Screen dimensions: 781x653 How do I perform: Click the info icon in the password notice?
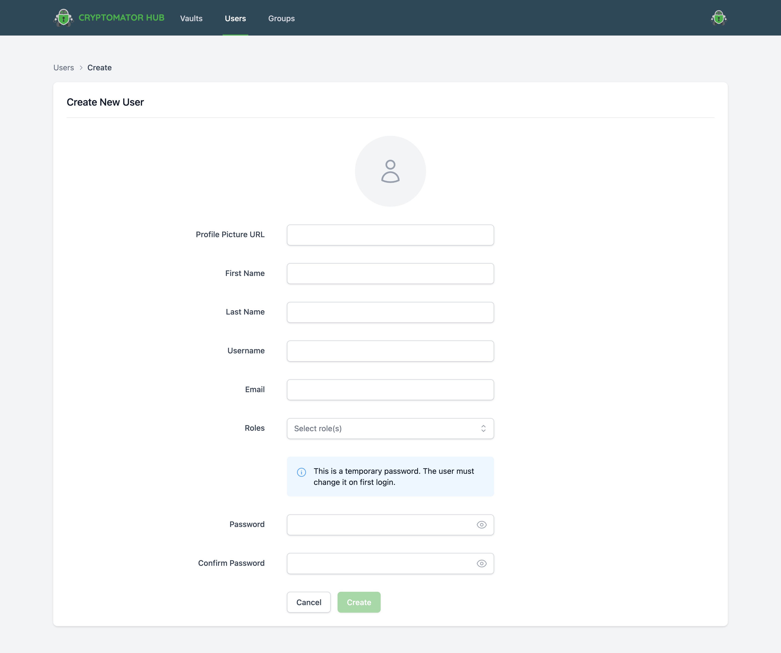(x=301, y=472)
